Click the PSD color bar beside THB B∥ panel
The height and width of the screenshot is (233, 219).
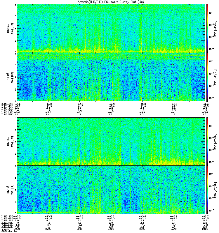pos(207,77)
